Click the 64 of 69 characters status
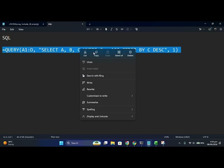Screen dimensions: 224x168 tap(25, 137)
